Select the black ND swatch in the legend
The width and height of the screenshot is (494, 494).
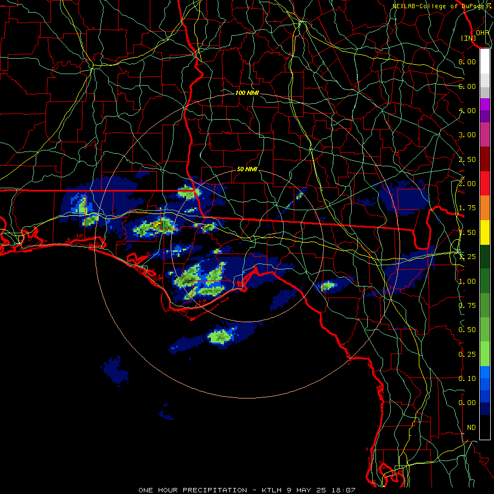tap(485, 427)
